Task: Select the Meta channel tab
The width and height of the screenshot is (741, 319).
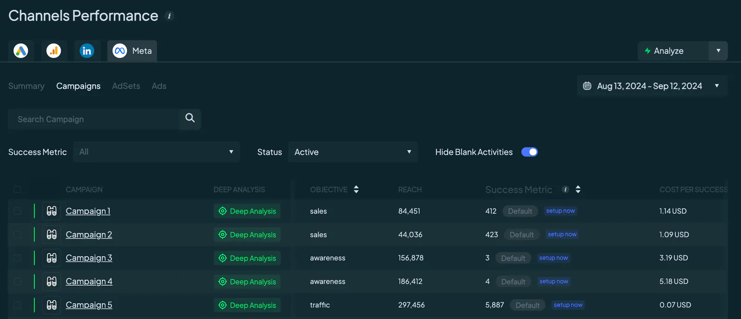Action: [132, 50]
